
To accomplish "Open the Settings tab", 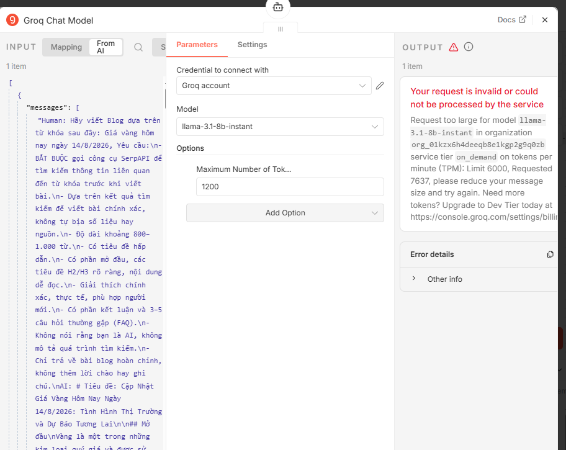I will pyautogui.click(x=253, y=45).
